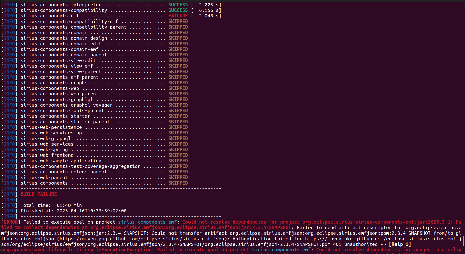Click 'sirius-components-emf-parent' row
Viewport: 465px width, 254px height.
[x=94, y=77]
